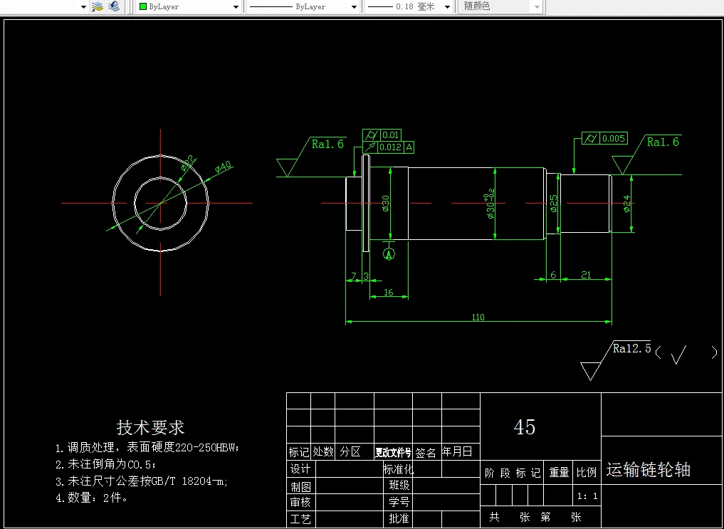Screen dimensions: 724x529
Task: Click the 签名 cell in revision row
Action: [426, 453]
